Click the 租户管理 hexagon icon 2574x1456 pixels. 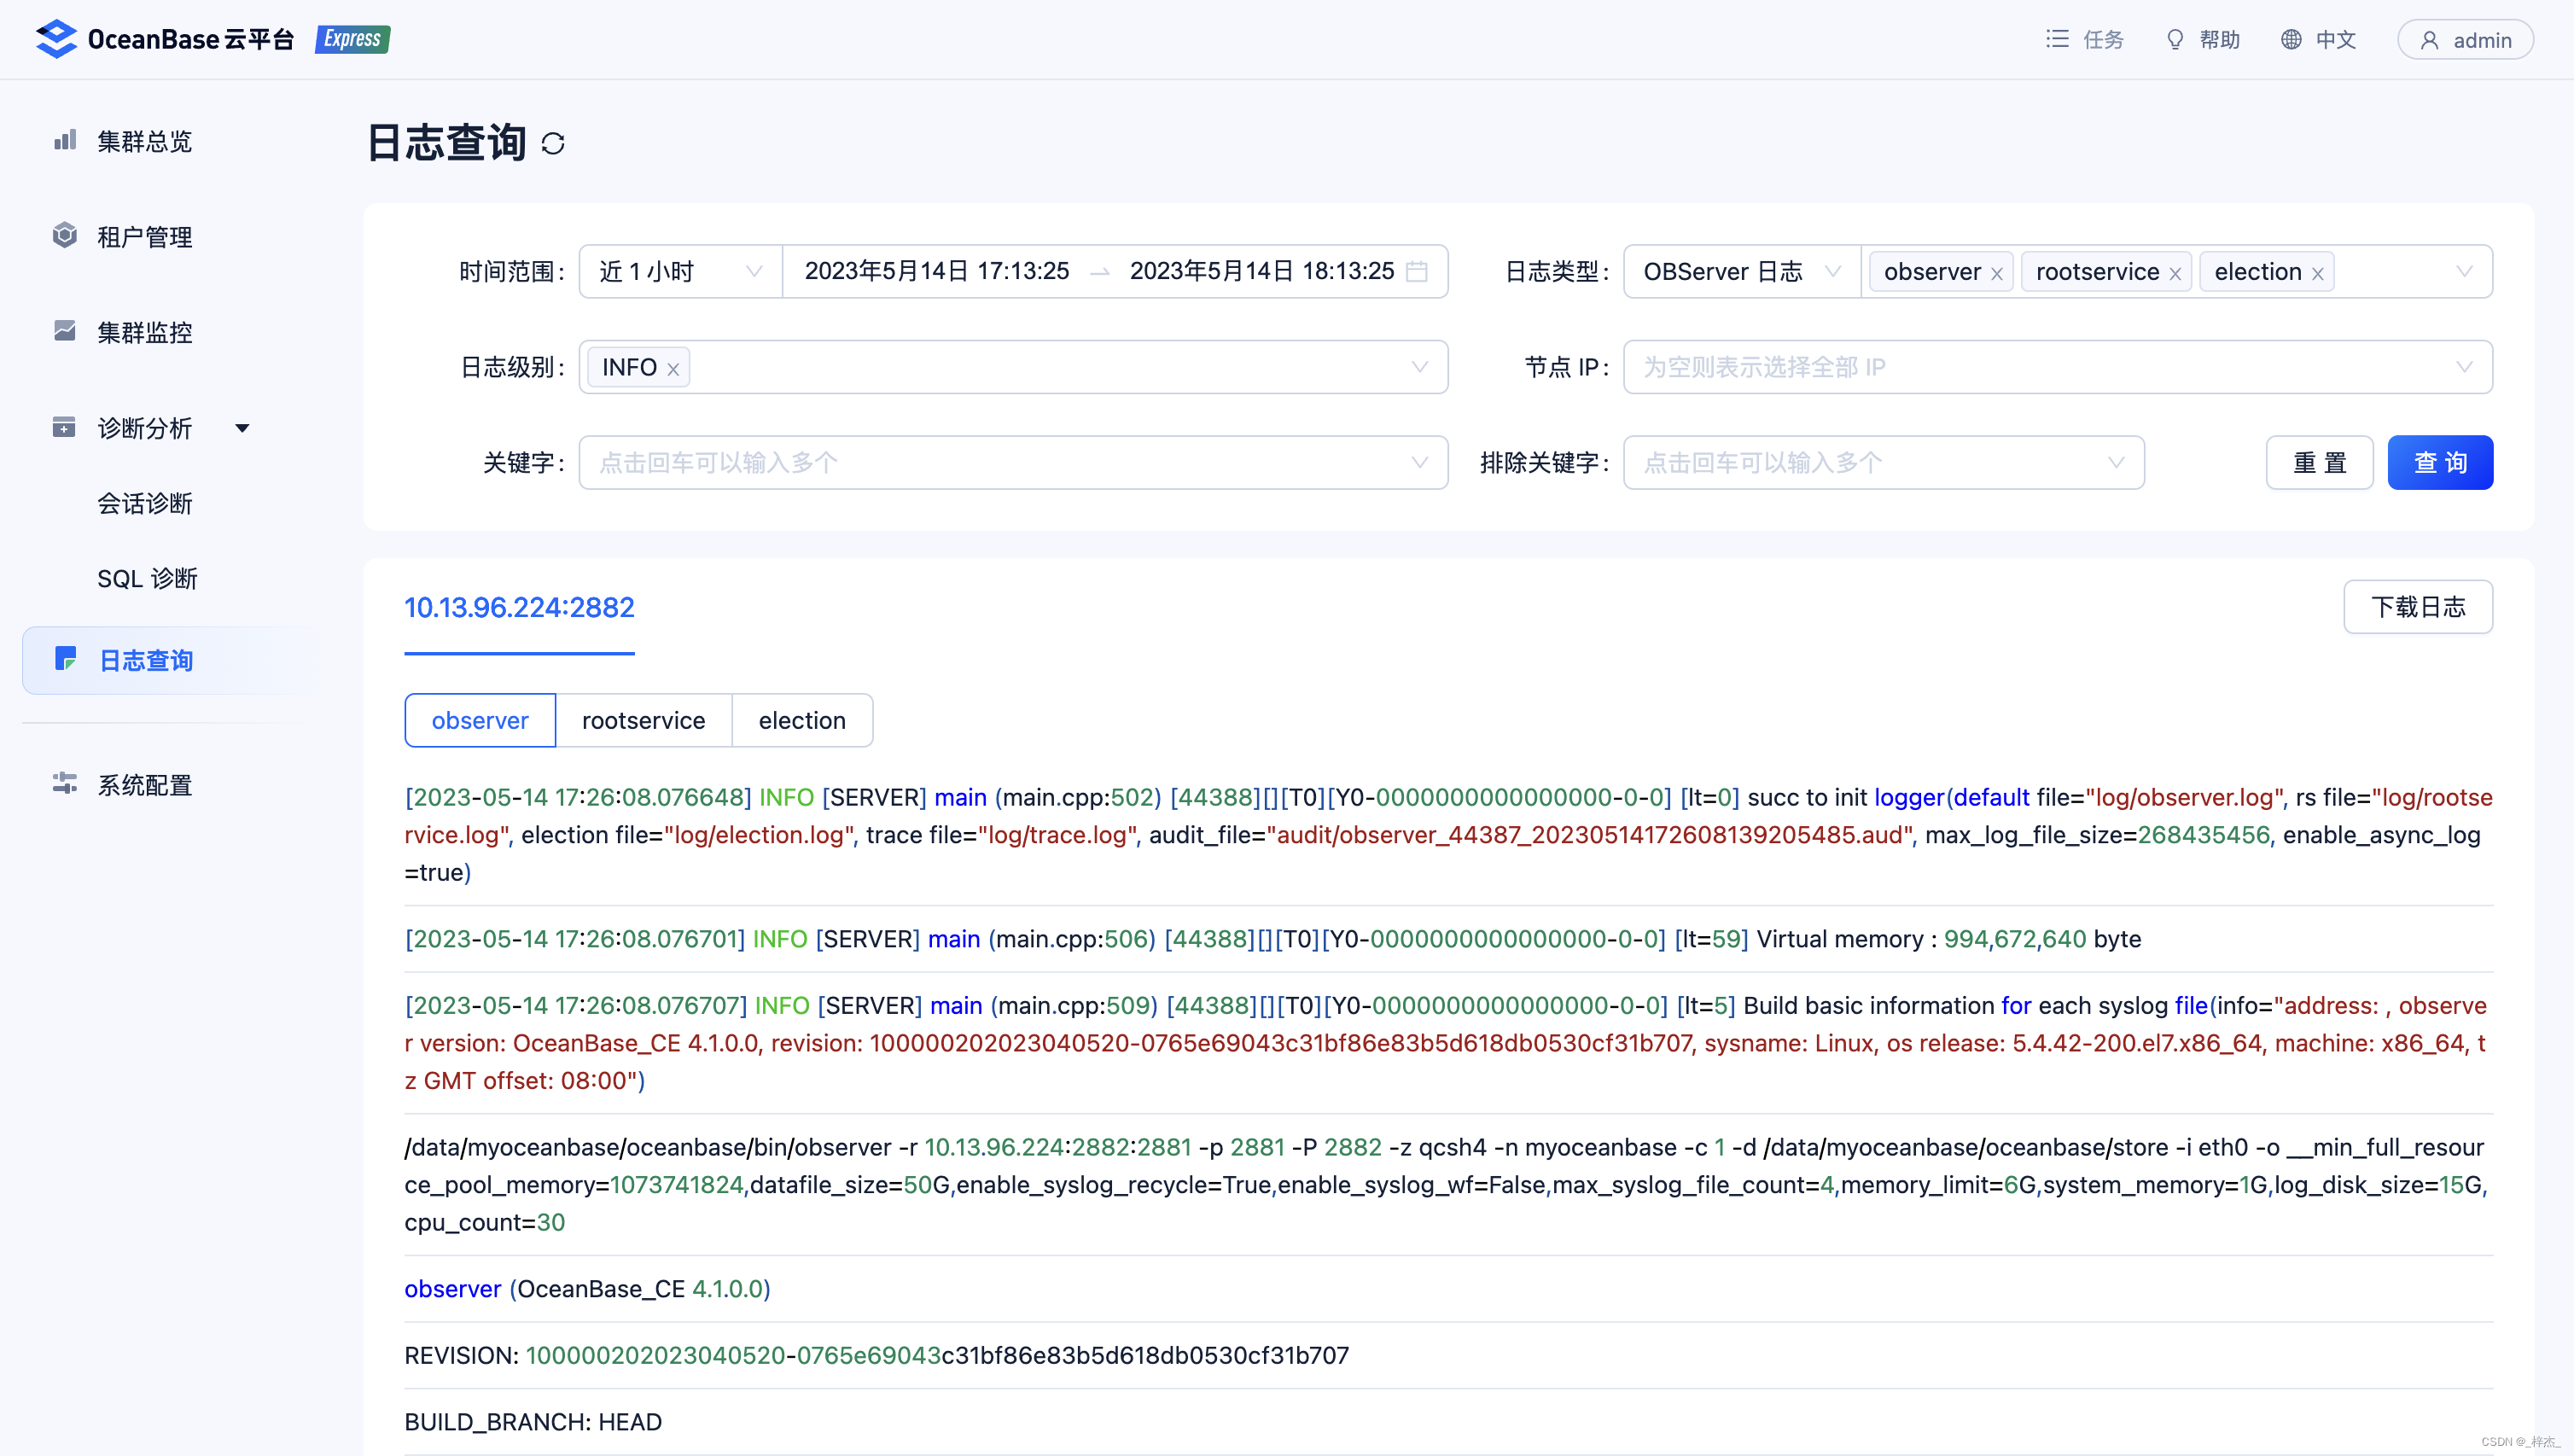[x=65, y=235]
